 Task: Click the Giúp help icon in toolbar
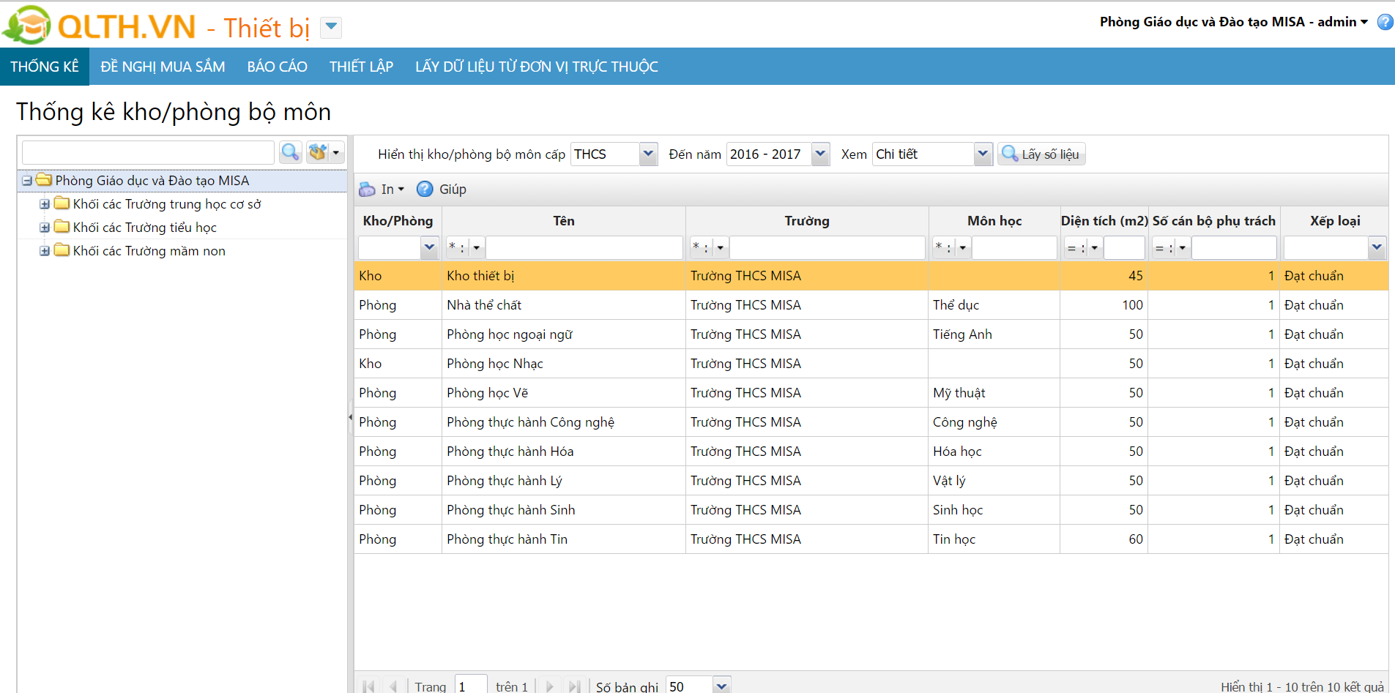(425, 190)
